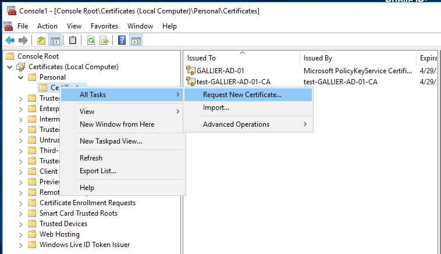Click the Export List toolbar icon
The width and height of the screenshot is (441, 254).
pyautogui.click(x=104, y=41)
